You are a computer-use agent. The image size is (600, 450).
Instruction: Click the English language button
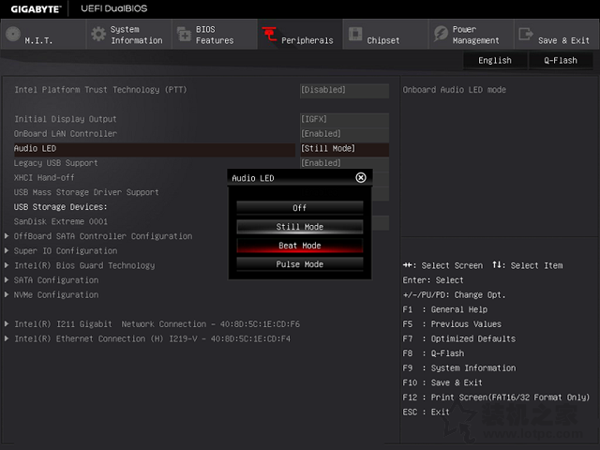click(x=494, y=60)
